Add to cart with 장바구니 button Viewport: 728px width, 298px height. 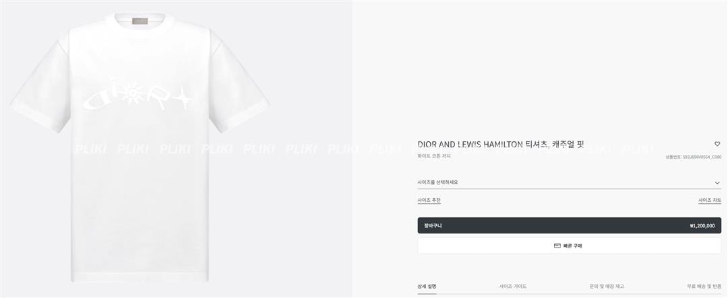pyautogui.click(x=569, y=226)
